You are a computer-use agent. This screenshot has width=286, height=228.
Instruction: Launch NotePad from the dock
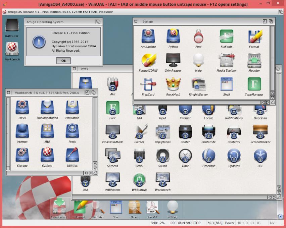click(80, 207)
